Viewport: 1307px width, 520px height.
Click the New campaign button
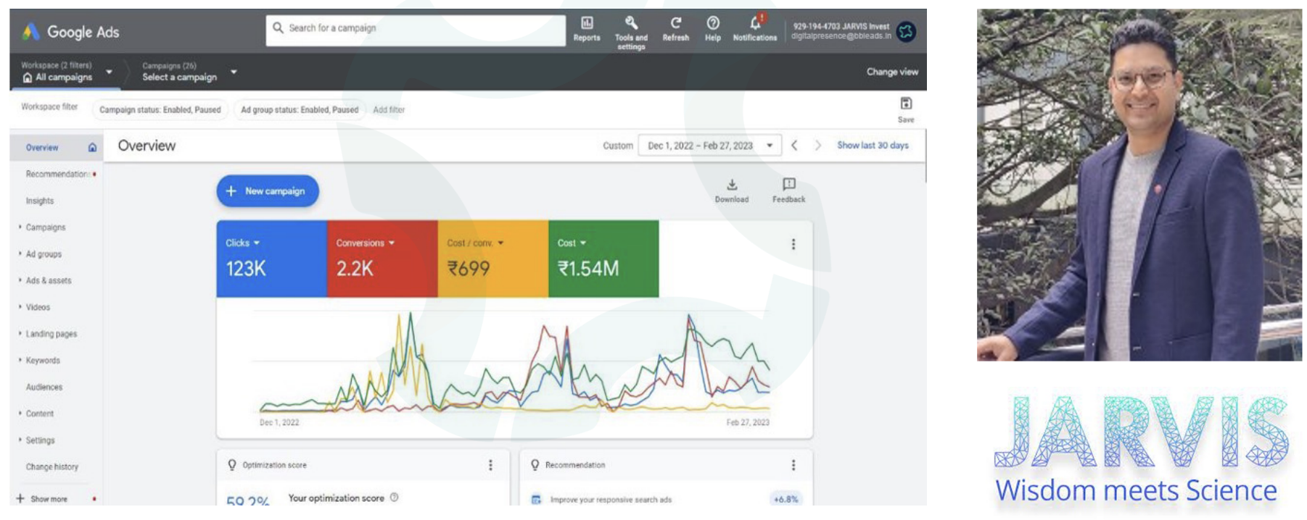tap(268, 191)
